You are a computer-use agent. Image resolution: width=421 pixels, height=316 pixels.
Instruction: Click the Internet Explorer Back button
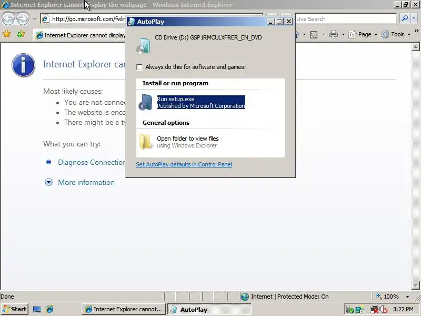tap(8, 19)
